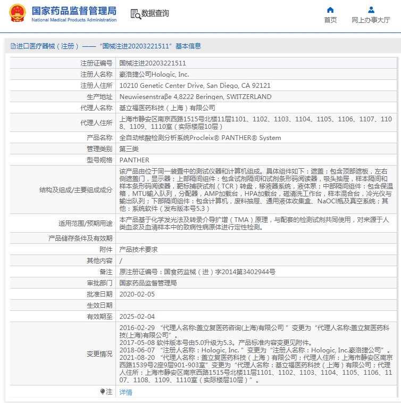Click the 产品名称 row label
Screen dimensions: 401x403
tap(99, 138)
